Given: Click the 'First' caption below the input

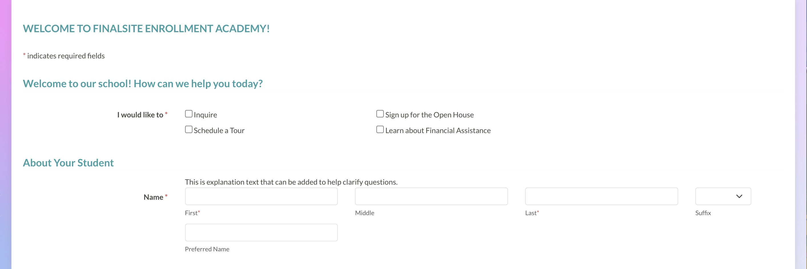Looking at the screenshot, I should [191, 213].
